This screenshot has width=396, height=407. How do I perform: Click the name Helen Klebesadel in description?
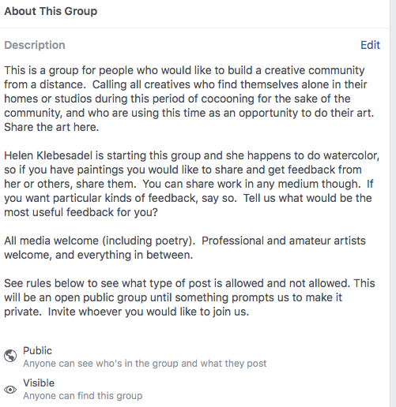click(48, 155)
